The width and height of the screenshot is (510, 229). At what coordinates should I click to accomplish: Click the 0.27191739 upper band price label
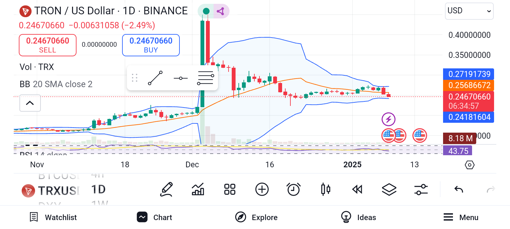click(469, 74)
